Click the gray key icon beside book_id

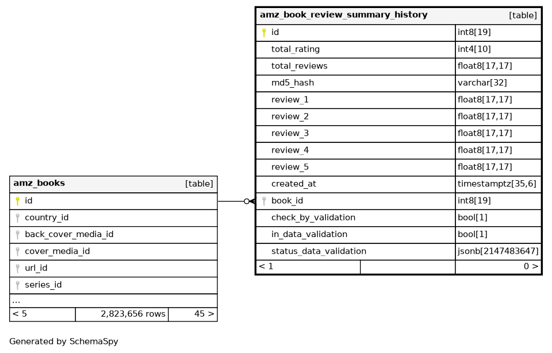264,201
